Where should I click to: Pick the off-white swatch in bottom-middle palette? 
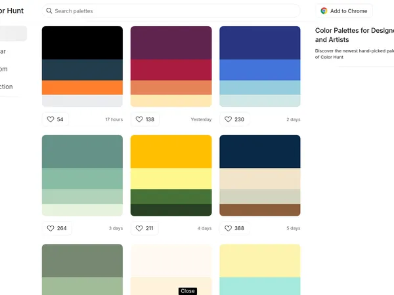pos(171,261)
